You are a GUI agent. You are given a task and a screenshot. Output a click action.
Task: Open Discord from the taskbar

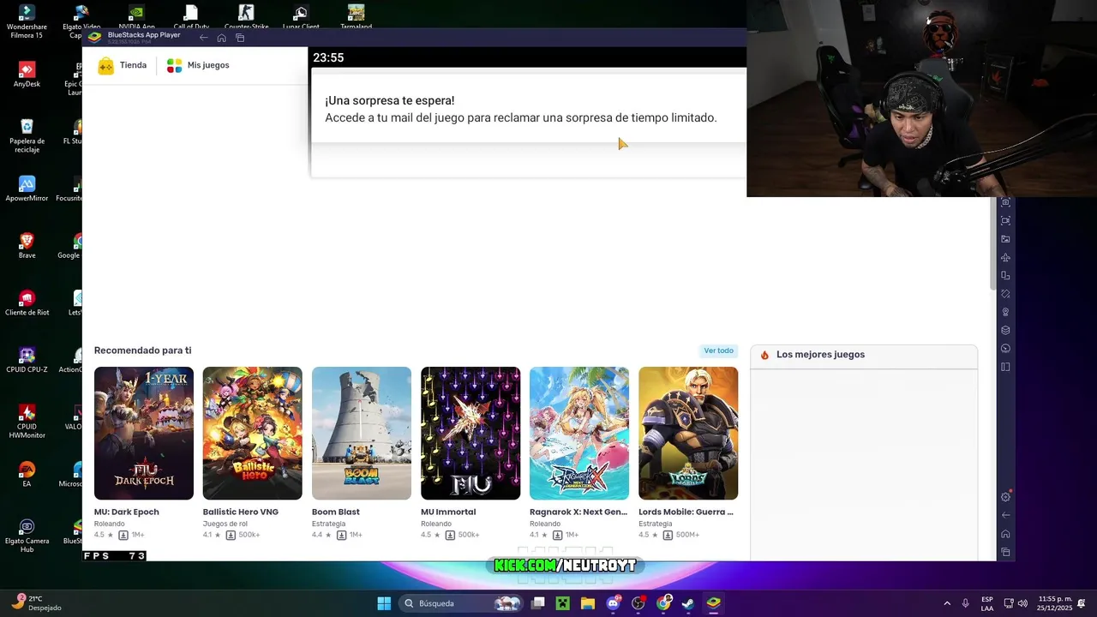613,603
